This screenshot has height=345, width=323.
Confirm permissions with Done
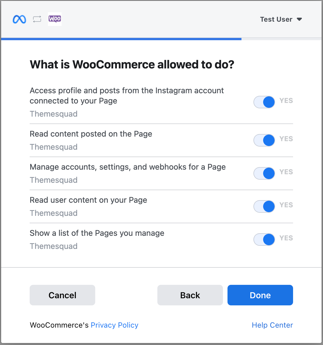[x=260, y=295]
